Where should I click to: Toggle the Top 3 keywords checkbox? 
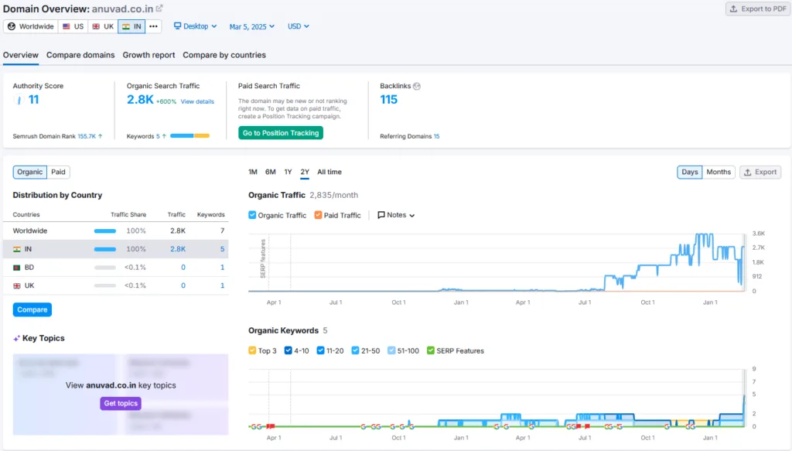tap(252, 350)
